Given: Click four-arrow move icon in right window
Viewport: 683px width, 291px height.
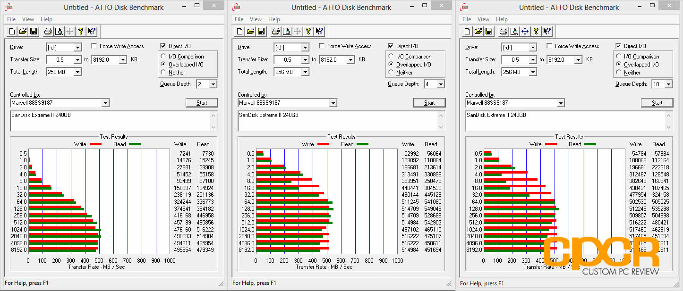Looking at the screenshot, I should pyautogui.click(x=525, y=31).
